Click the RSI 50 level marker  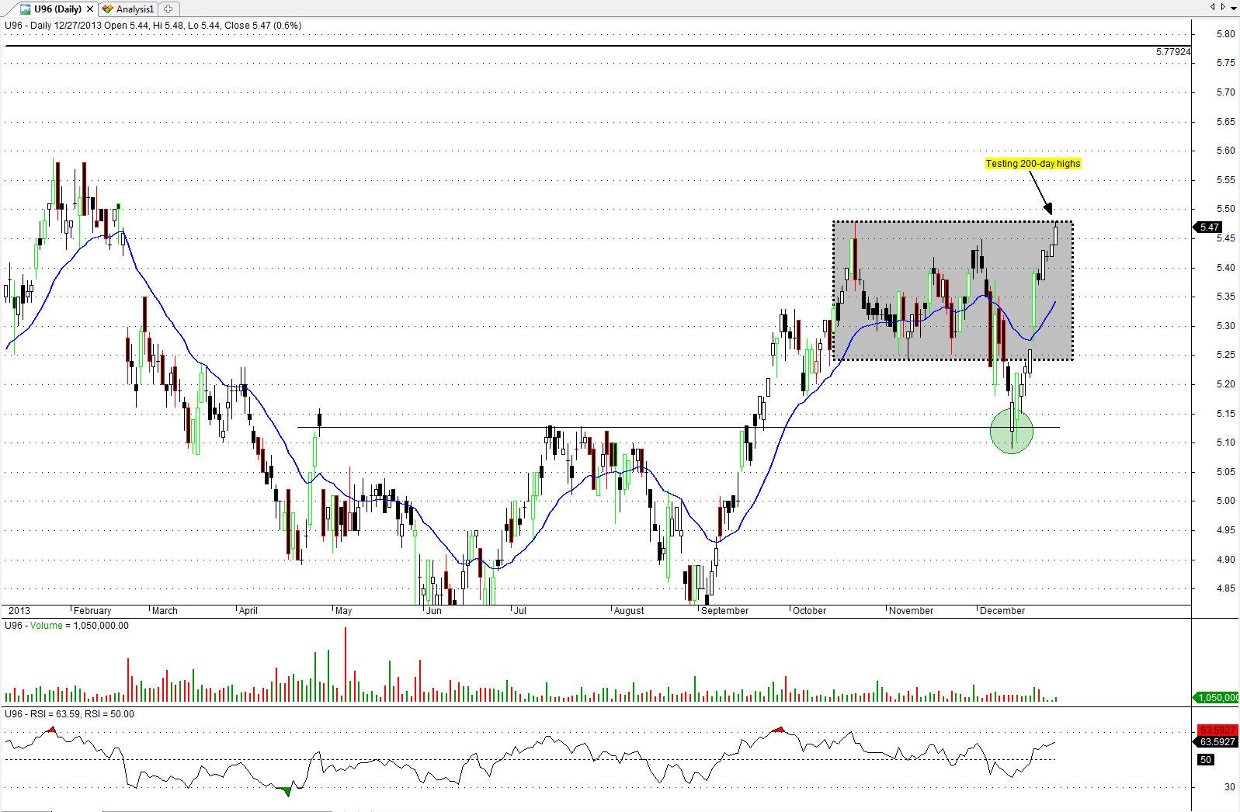[x=1205, y=760]
